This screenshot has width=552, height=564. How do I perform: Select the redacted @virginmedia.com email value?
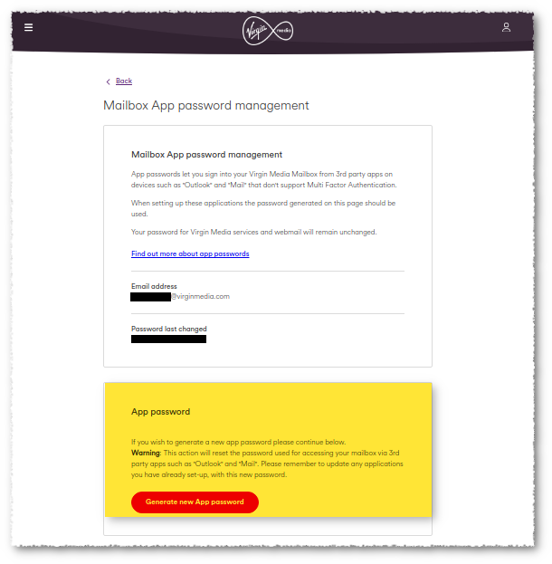[180, 297]
